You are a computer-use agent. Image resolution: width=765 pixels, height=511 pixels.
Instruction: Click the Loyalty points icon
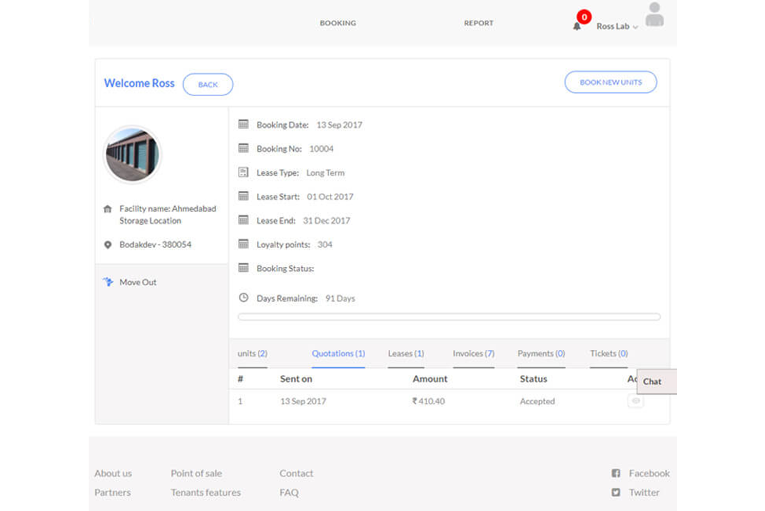[243, 243]
